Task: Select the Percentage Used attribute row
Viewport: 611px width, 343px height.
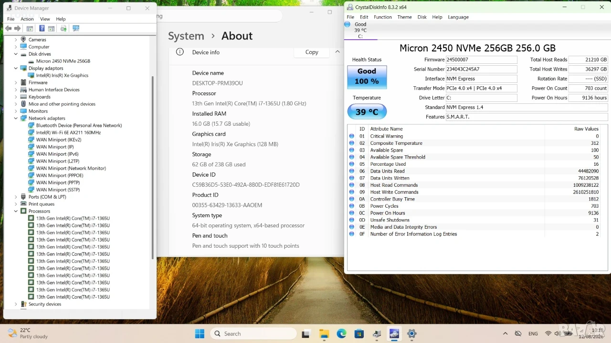Action: coord(474,164)
